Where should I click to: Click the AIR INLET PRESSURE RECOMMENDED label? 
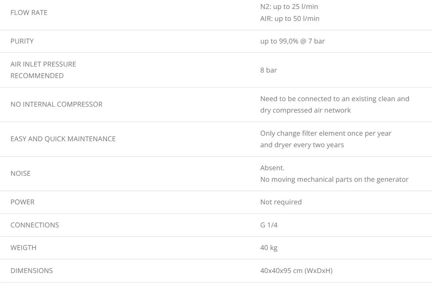click(x=43, y=70)
